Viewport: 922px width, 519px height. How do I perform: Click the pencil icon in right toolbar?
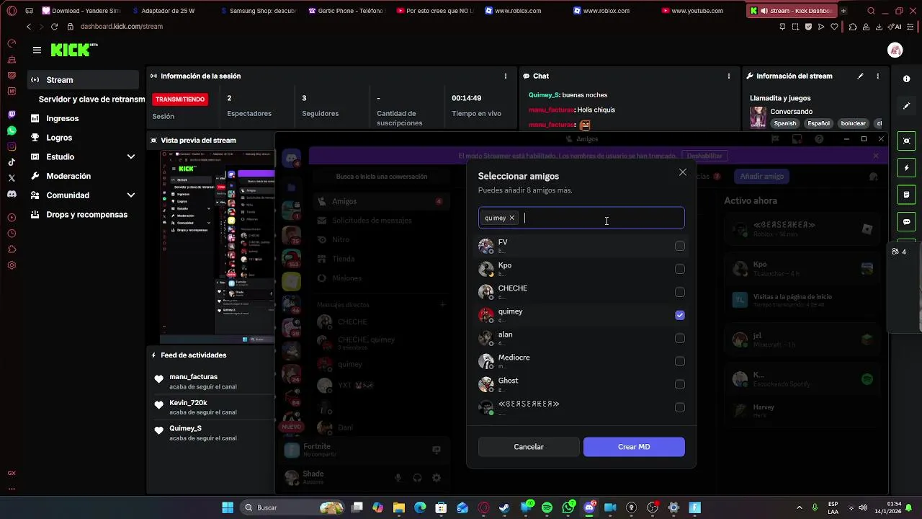(907, 106)
